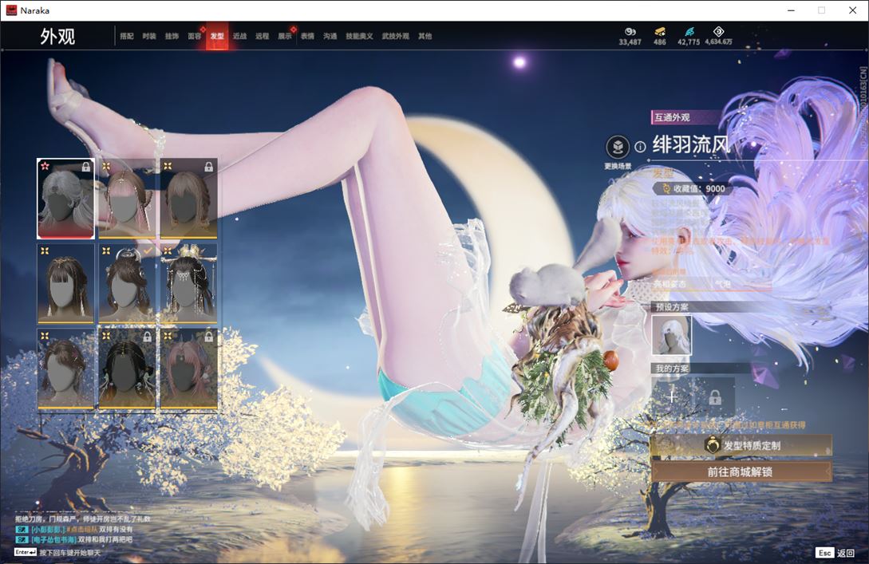Viewport: 869px width, 564px height.
Task: Select the brown braided hairstyle in the top row
Action: tap(188, 199)
